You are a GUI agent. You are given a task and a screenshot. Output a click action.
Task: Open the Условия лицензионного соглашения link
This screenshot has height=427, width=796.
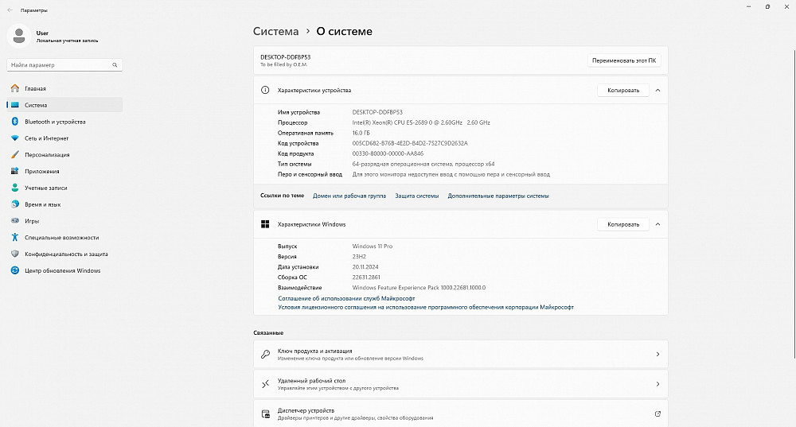[425, 307]
